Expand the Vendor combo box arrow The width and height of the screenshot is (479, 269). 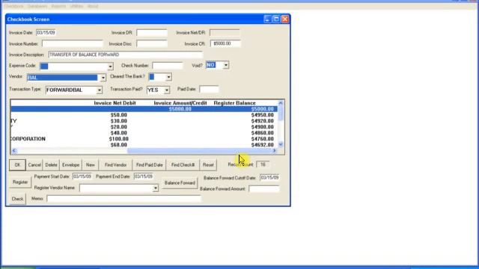pos(103,78)
